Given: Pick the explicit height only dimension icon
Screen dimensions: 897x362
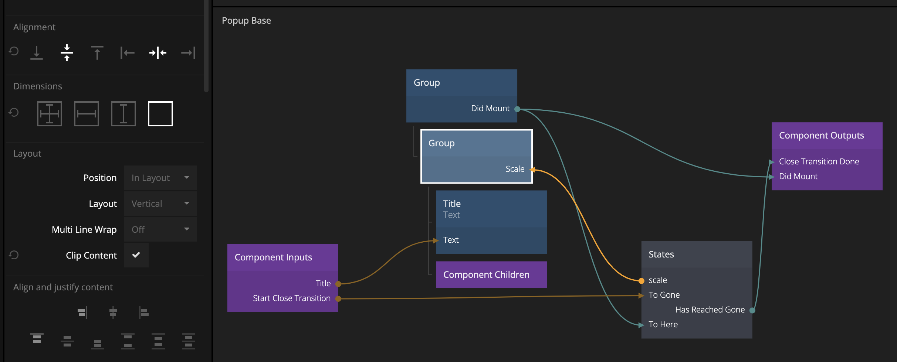Looking at the screenshot, I should pos(123,114).
